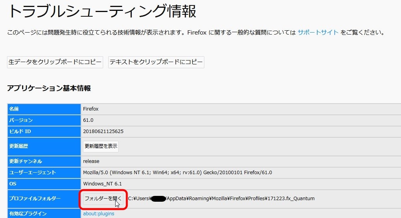Select the アプリケーション基本情報 section heading
Image resolution: width=401 pixels, height=218 pixels.
coord(49,88)
